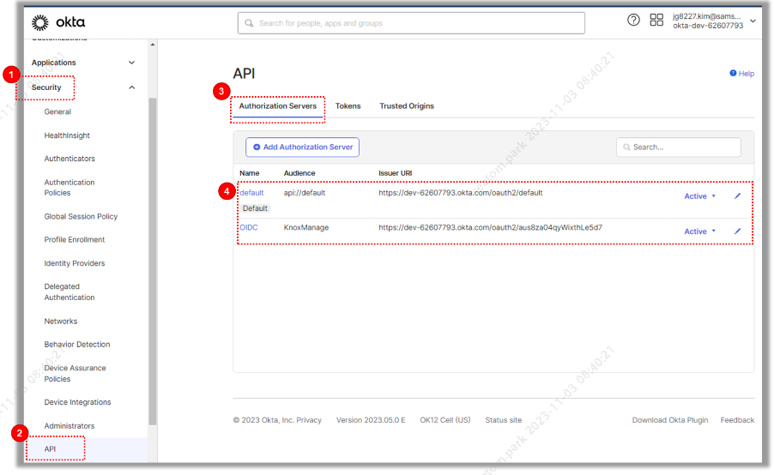774x475 pixels.
Task: Click the api://default audience text
Action: [x=305, y=193]
